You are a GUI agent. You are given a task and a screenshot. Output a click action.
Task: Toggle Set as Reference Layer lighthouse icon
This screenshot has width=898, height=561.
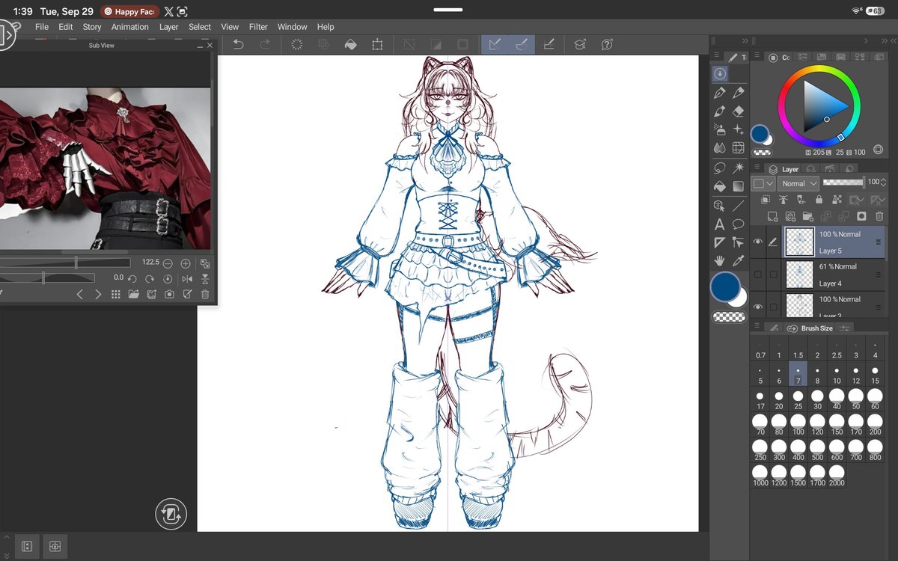click(784, 200)
